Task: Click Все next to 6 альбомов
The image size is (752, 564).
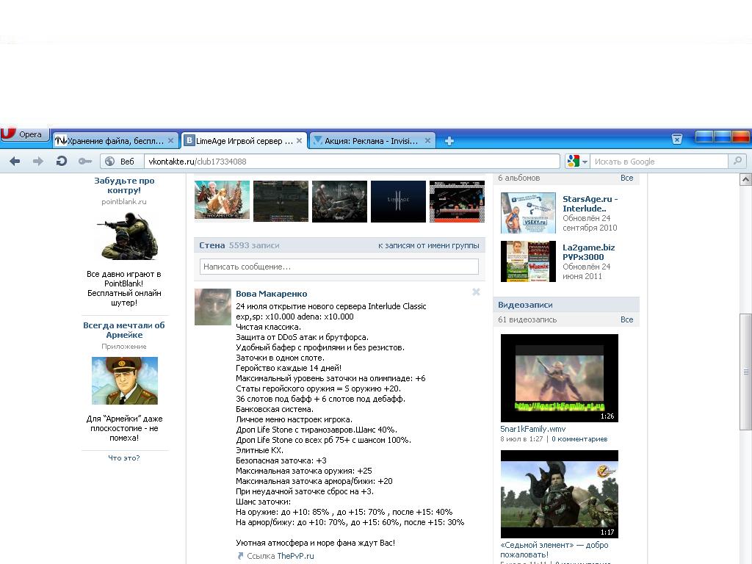Action: click(x=626, y=178)
